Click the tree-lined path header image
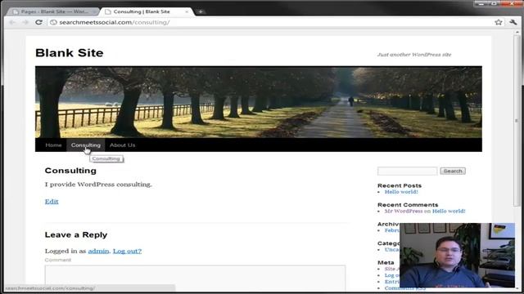The width and height of the screenshot is (524, 294). coord(259,102)
